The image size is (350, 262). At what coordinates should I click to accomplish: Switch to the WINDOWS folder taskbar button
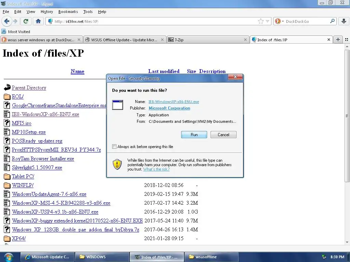(102, 257)
